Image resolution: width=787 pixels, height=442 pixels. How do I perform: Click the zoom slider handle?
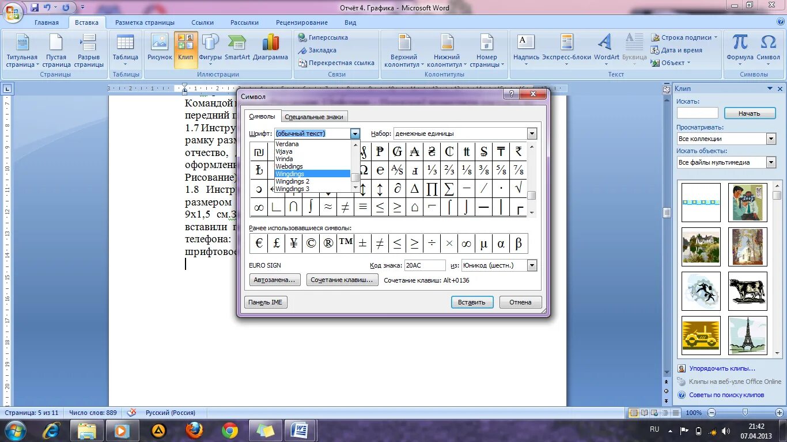[x=746, y=413]
